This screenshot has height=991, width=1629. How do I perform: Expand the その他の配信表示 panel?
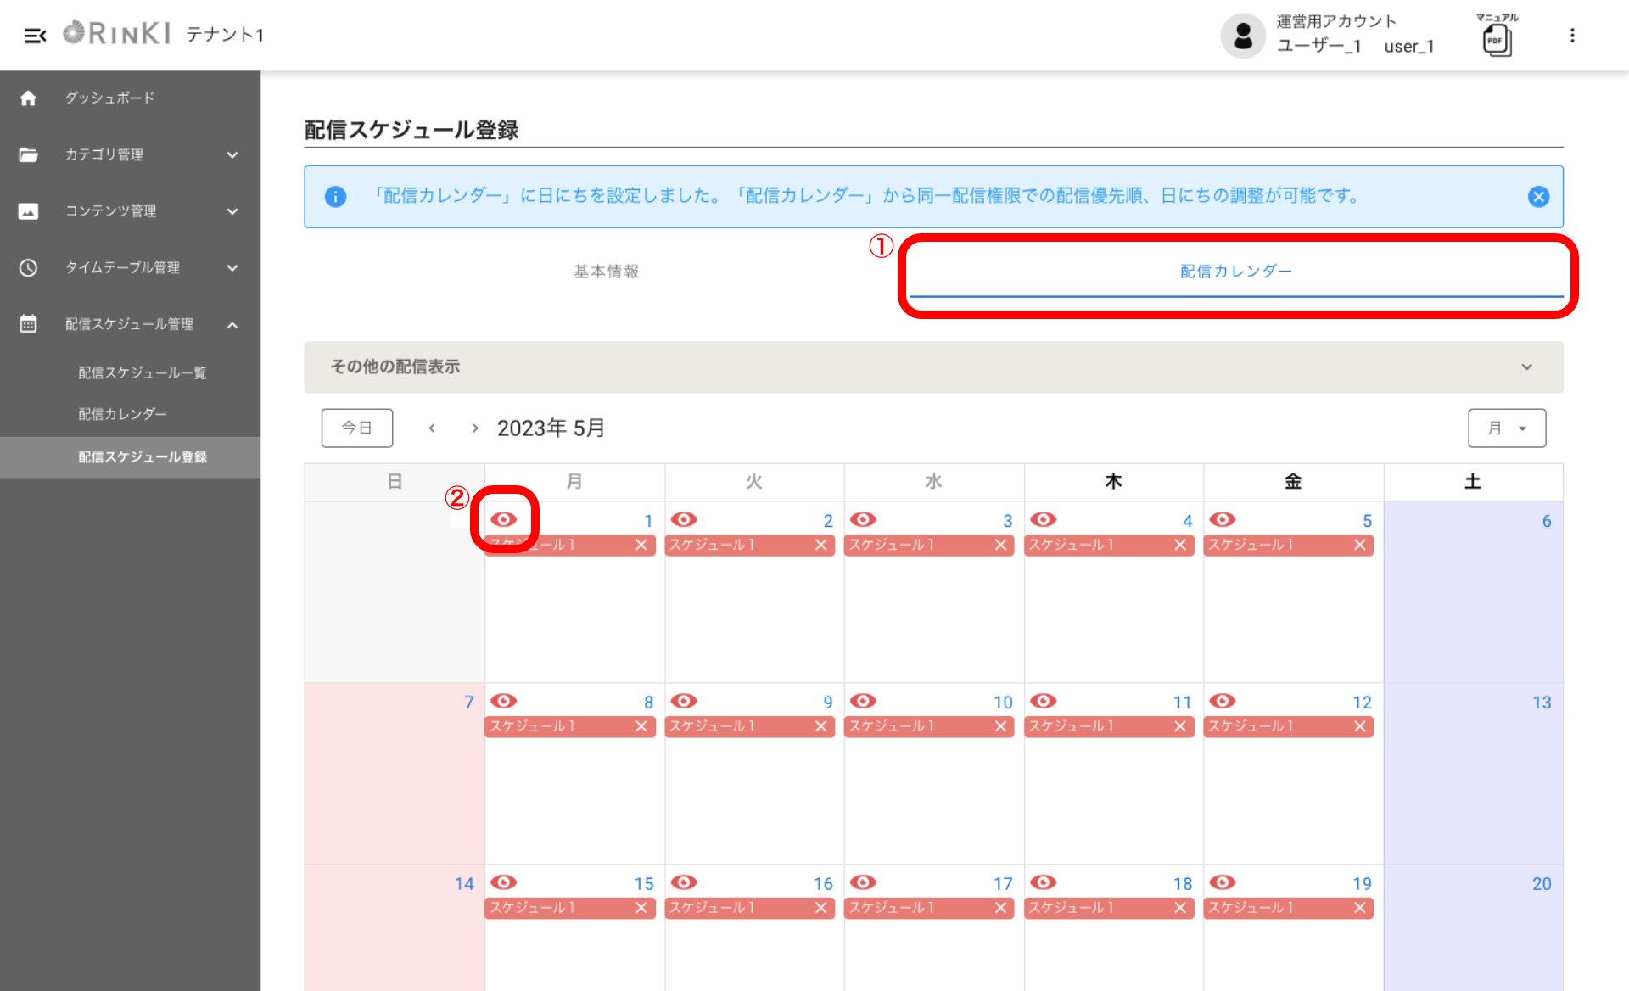point(1526,367)
